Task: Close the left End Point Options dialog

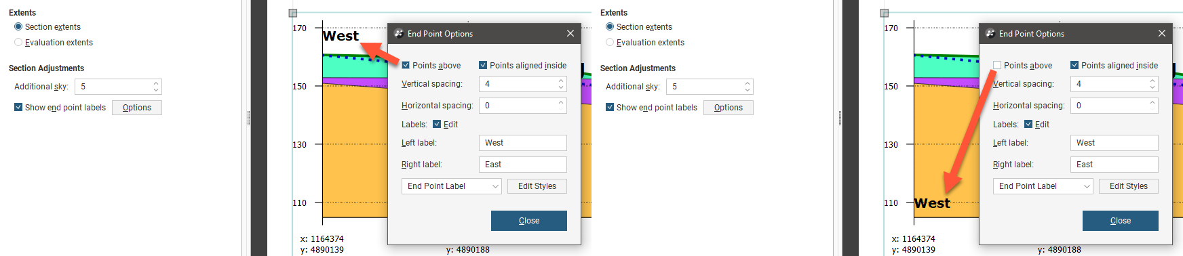Action: 570,33
